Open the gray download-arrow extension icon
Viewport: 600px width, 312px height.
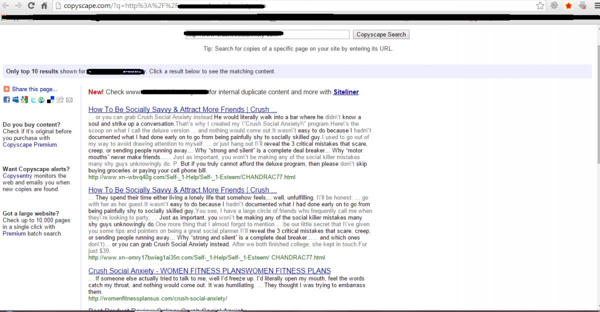(581, 6)
